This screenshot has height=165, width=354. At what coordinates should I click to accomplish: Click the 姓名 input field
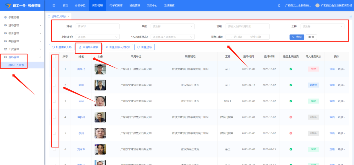[x=97, y=26]
